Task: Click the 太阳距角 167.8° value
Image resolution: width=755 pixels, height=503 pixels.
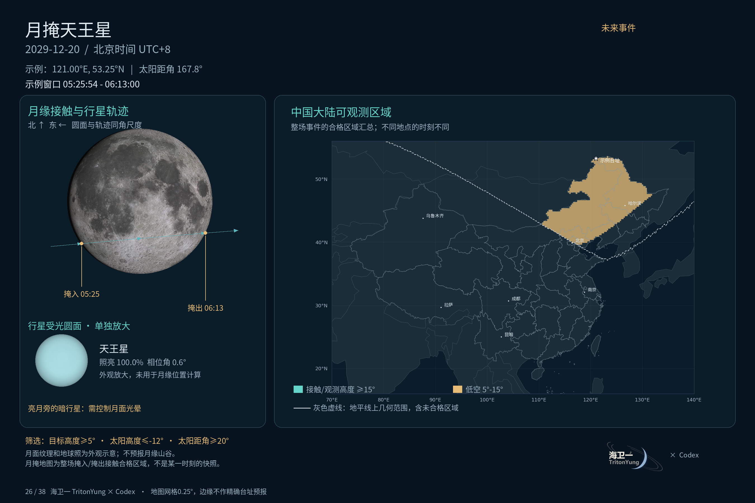Action: pos(171,69)
